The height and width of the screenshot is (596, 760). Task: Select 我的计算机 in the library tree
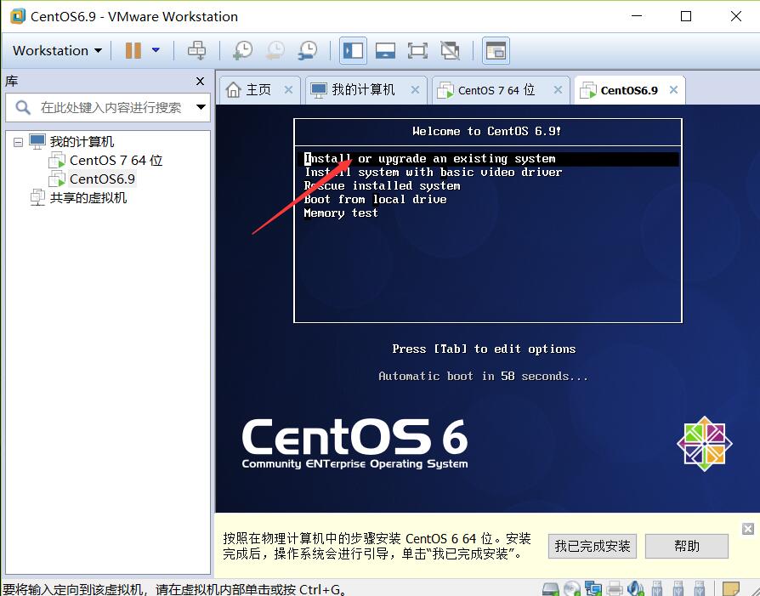click(x=82, y=142)
